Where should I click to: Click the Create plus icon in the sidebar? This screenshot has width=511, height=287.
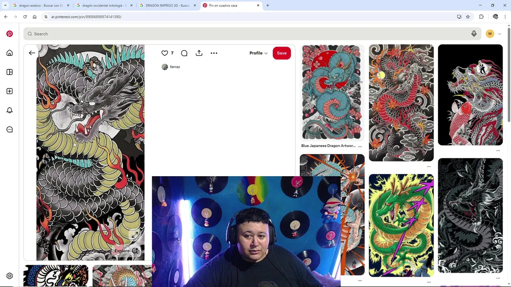(10, 91)
